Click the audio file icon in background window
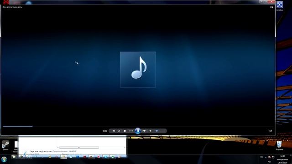The width and height of the screenshot is (292, 164). 25,153
